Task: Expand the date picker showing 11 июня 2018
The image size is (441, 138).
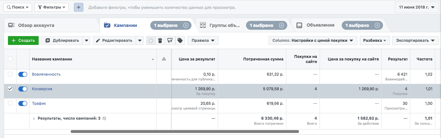Action: pos(417,7)
